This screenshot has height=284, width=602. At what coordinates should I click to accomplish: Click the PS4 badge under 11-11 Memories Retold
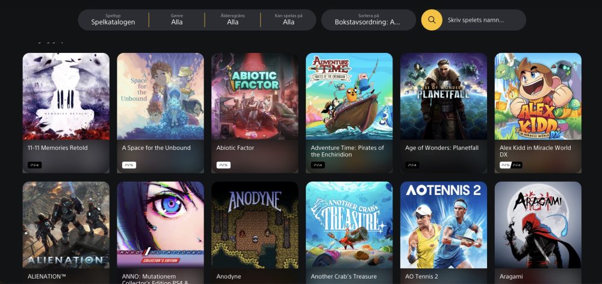click(34, 165)
